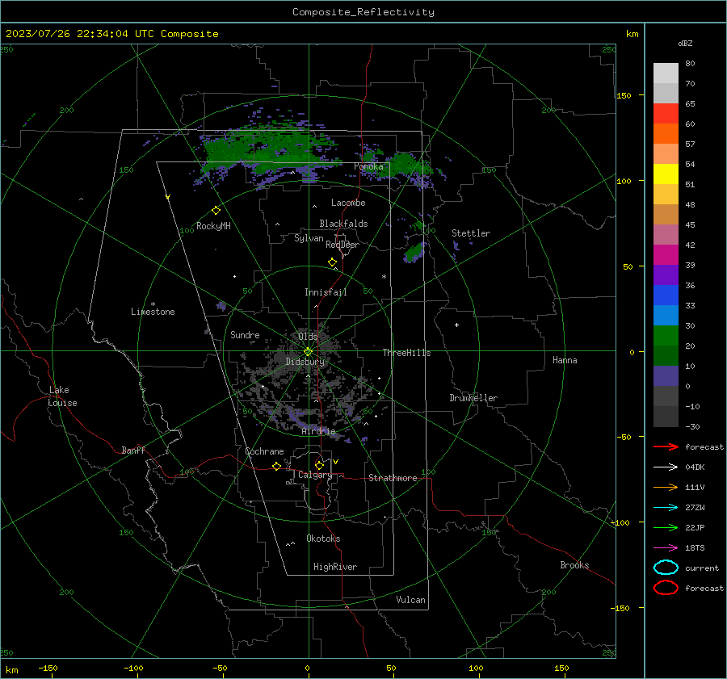Screen dimensions: 727x679
Task: Click the Sundre town label
Action: tap(245, 334)
